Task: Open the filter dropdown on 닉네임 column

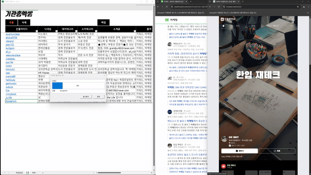Action: 56,31
